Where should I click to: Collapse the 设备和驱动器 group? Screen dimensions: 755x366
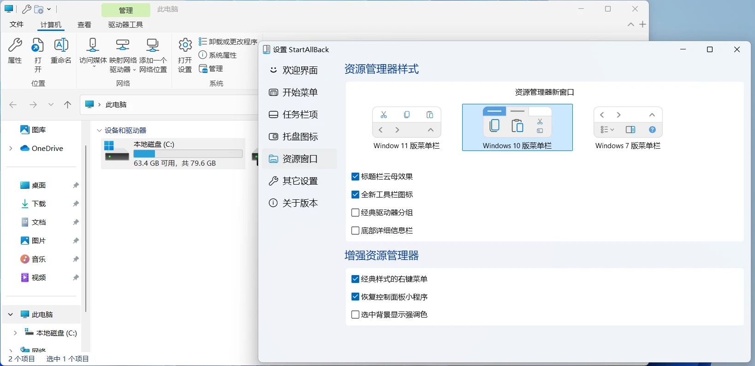[x=99, y=131]
